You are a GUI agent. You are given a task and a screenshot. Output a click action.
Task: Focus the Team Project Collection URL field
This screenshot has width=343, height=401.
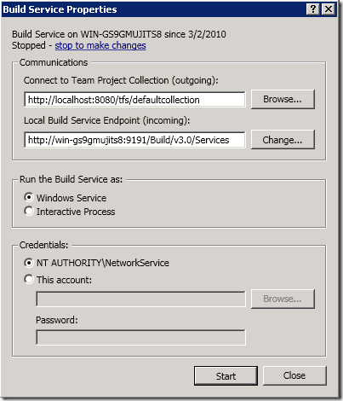pyautogui.click(x=134, y=100)
